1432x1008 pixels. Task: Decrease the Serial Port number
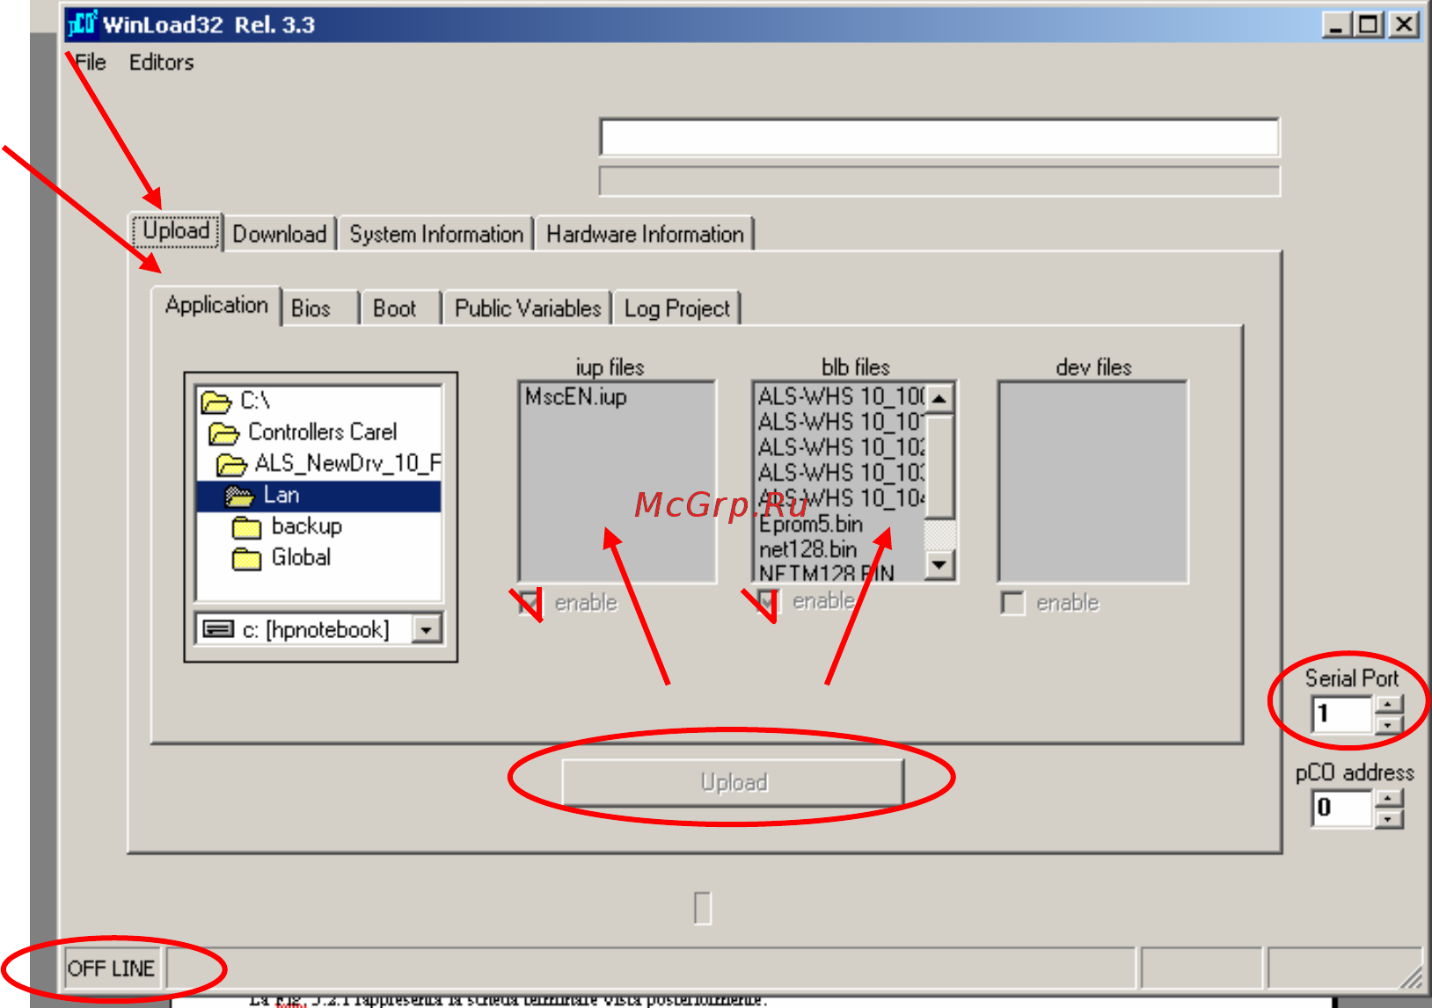[x=1388, y=724]
